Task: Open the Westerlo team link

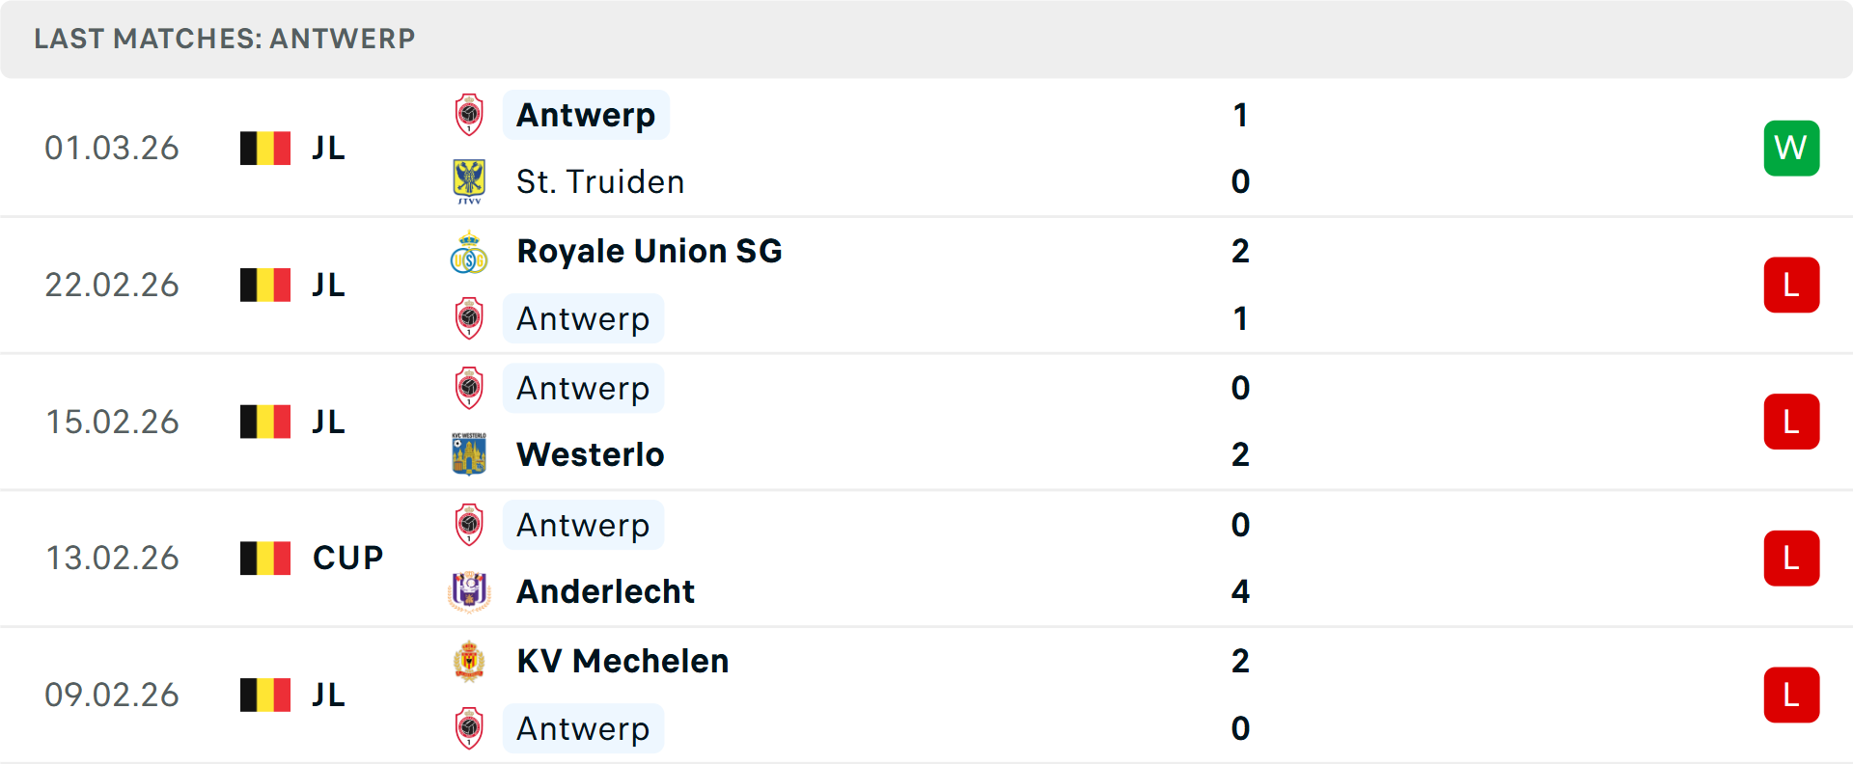Action: point(590,454)
